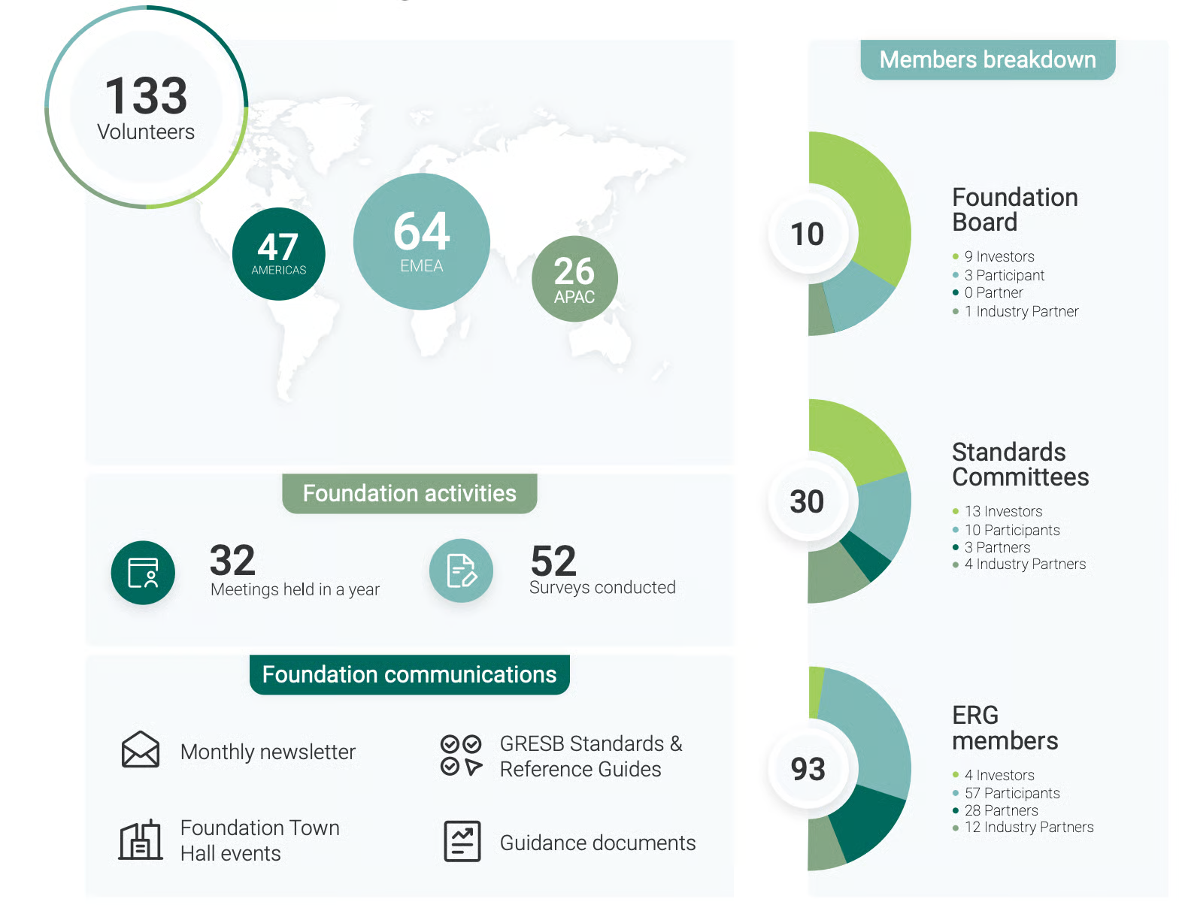
Task: Select the Foundation activities header label
Action: (x=409, y=493)
